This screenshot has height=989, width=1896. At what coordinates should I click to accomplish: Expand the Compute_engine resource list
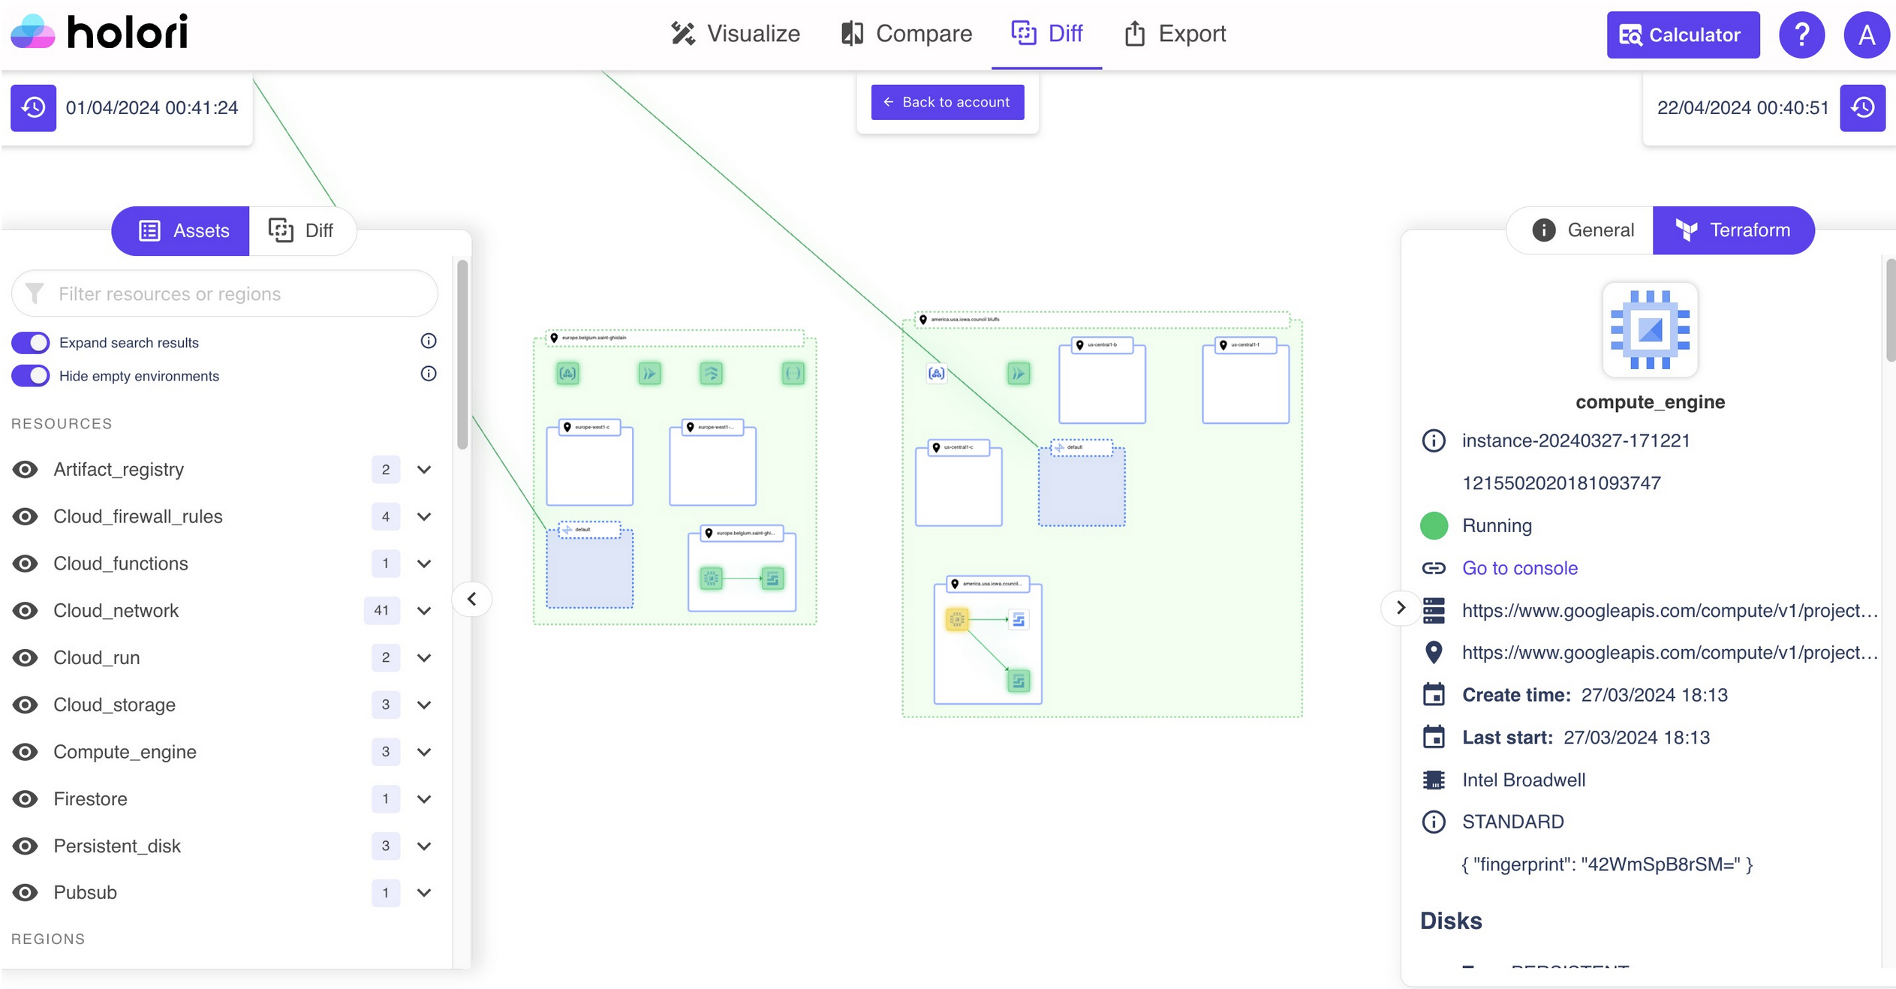pyautogui.click(x=424, y=751)
